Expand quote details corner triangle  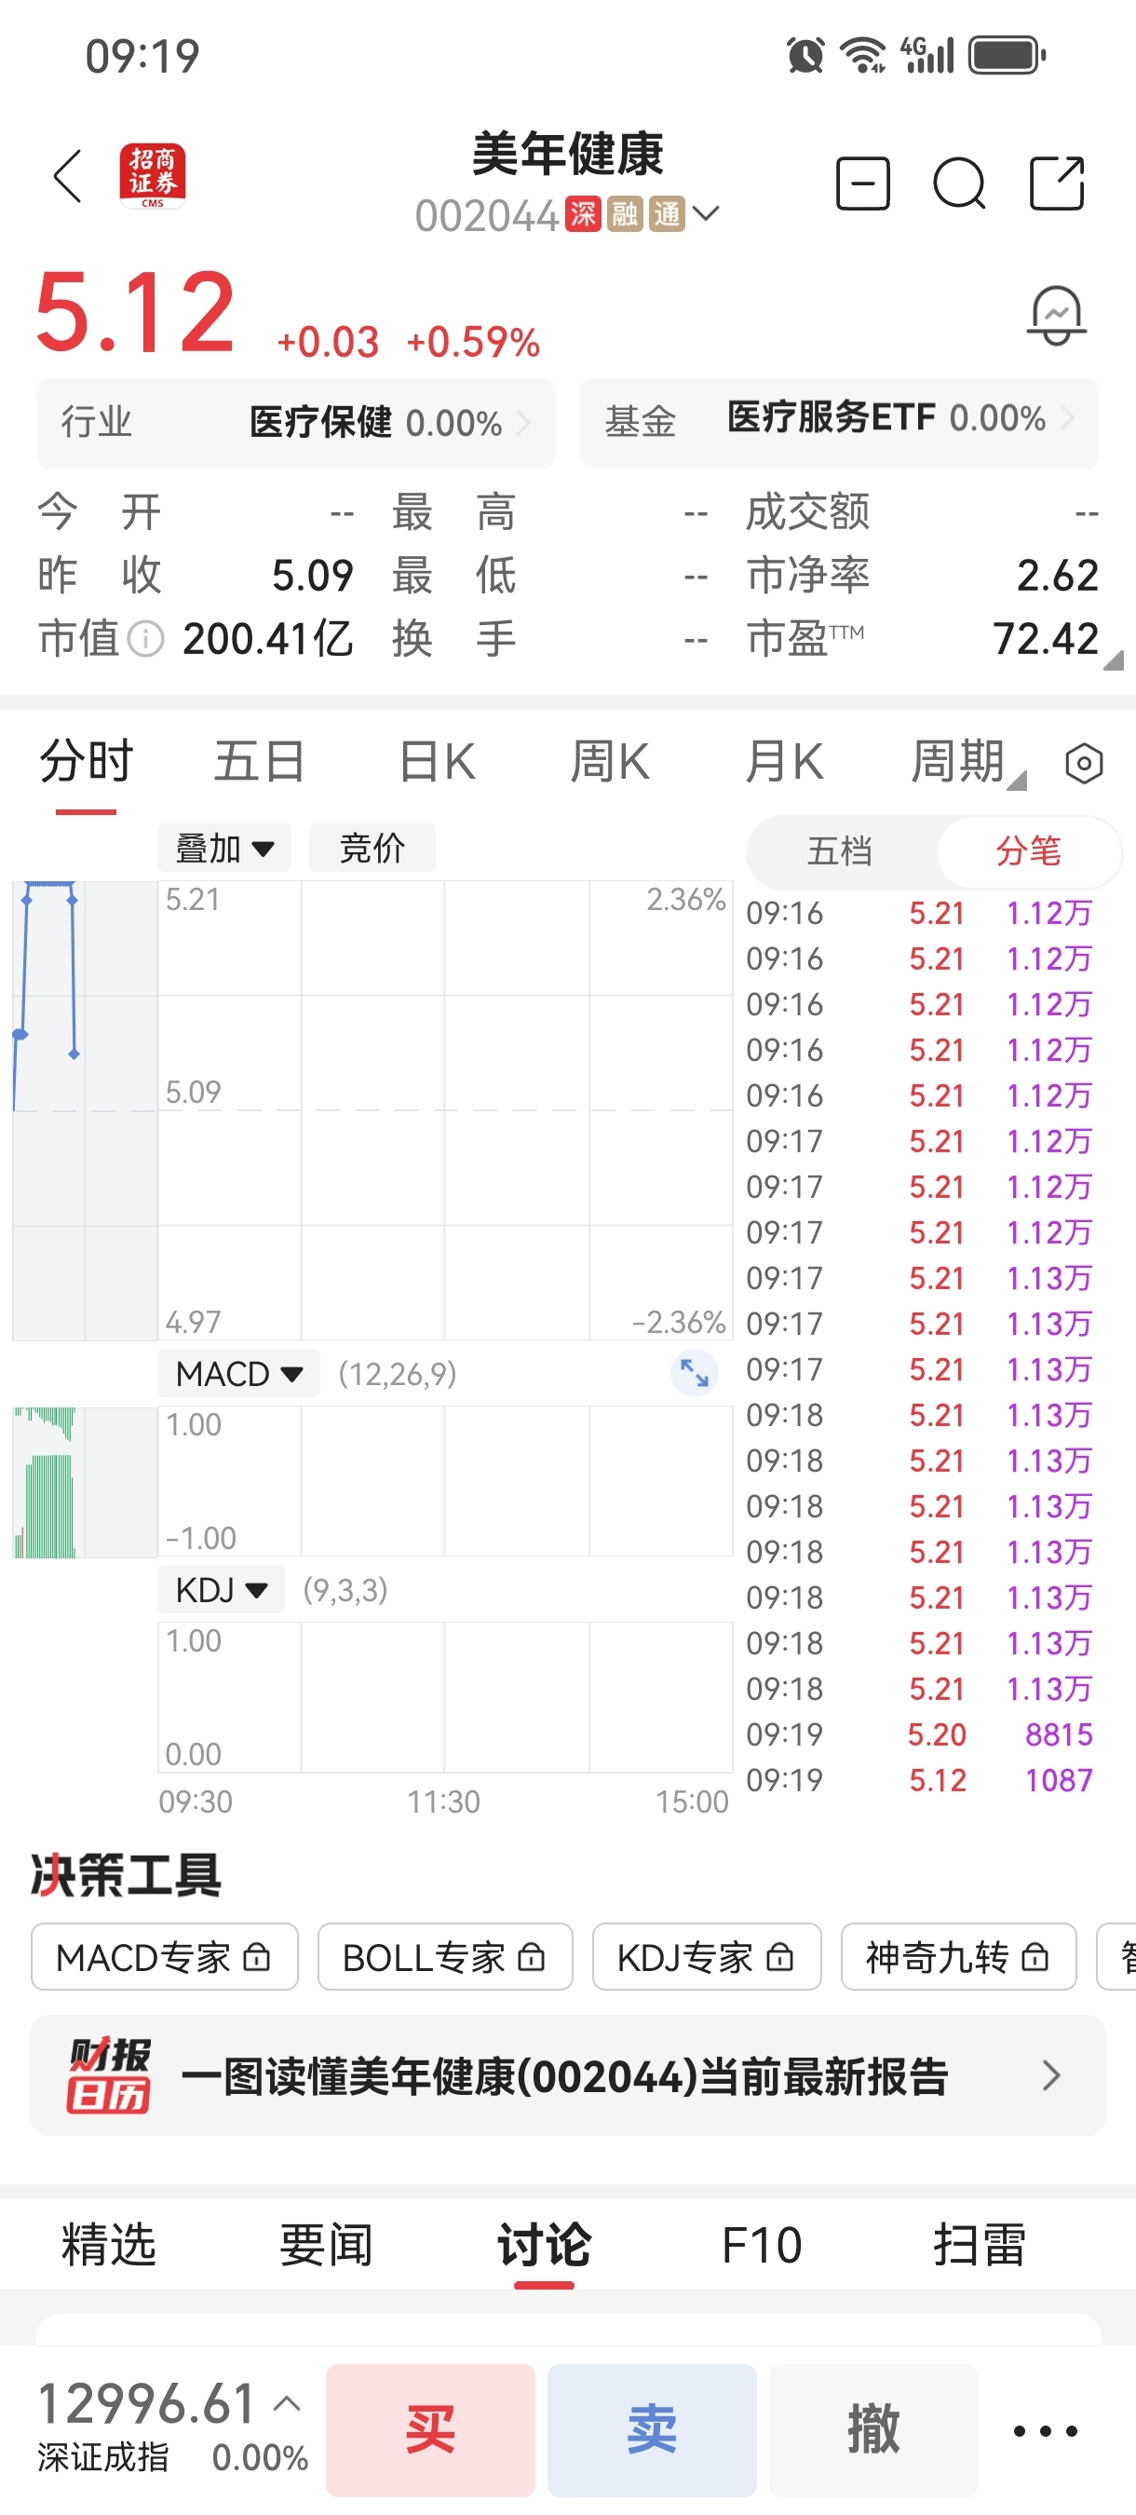1113,660
